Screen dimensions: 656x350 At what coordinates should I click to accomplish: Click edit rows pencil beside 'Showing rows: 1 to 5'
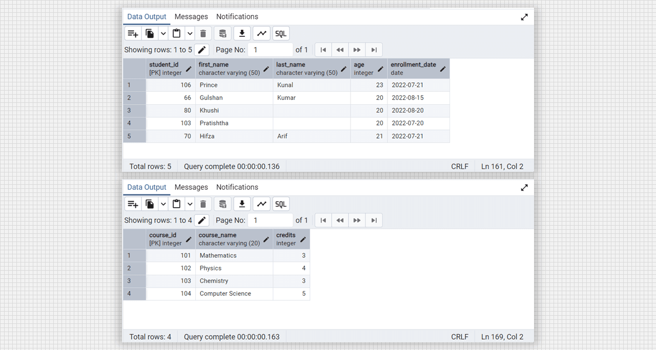[x=202, y=50]
